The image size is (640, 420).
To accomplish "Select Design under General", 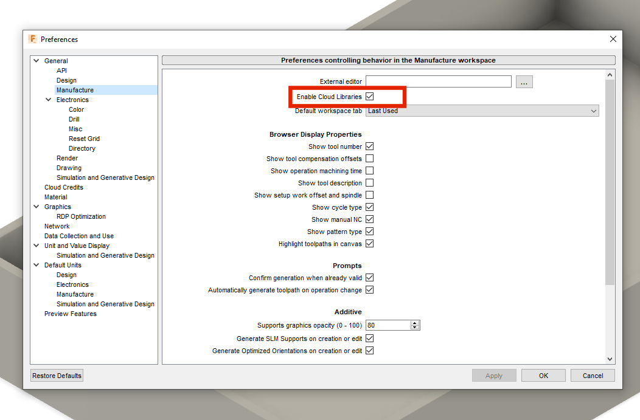I will pos(66,80).
